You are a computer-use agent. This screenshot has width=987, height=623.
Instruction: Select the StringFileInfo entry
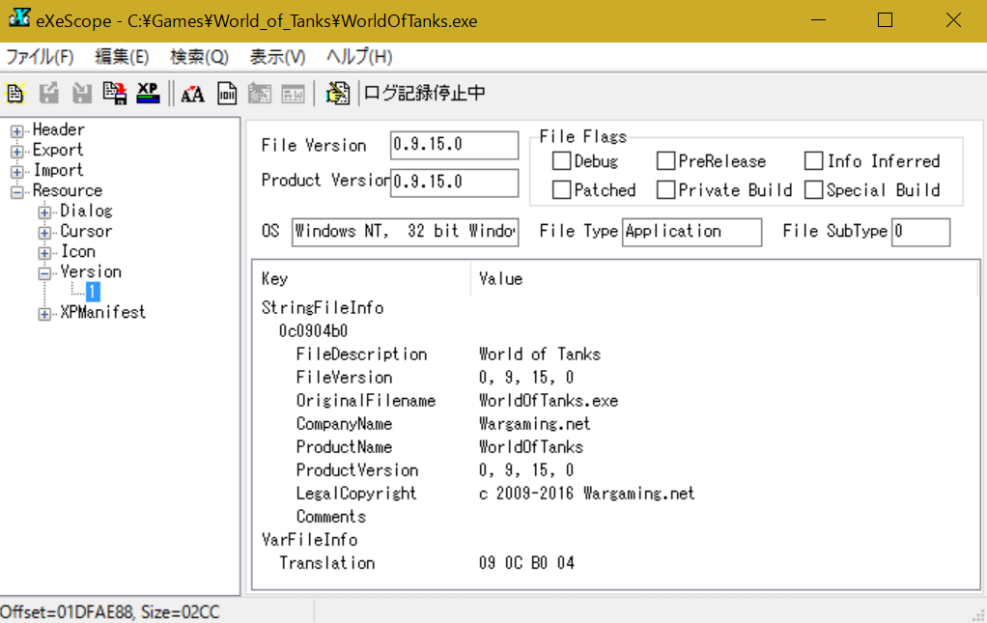click(323, 308)
